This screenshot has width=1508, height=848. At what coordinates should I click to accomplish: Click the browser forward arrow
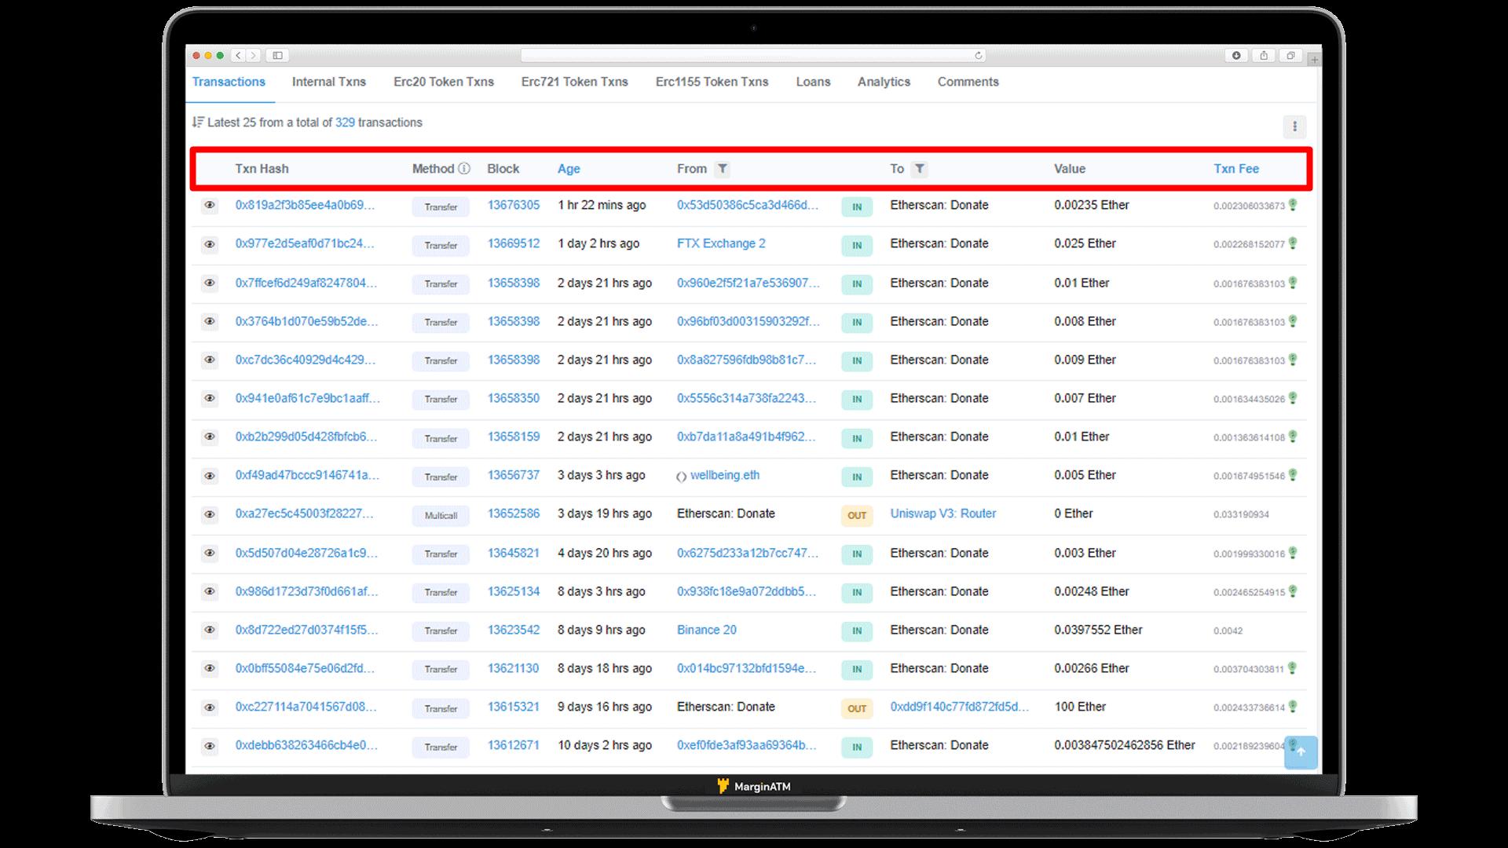pyautogui.click(x=253, y=55)
